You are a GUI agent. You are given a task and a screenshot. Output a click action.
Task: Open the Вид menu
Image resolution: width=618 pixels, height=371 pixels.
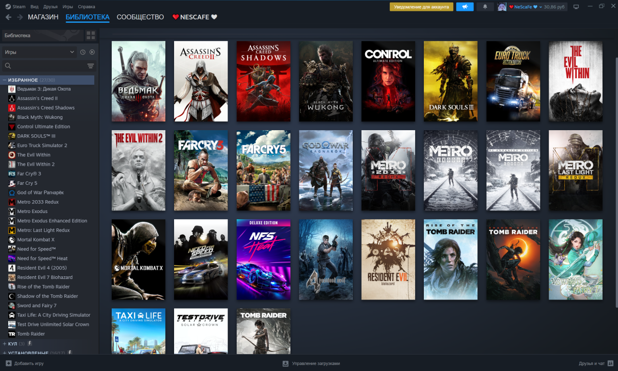coord(35,7)
